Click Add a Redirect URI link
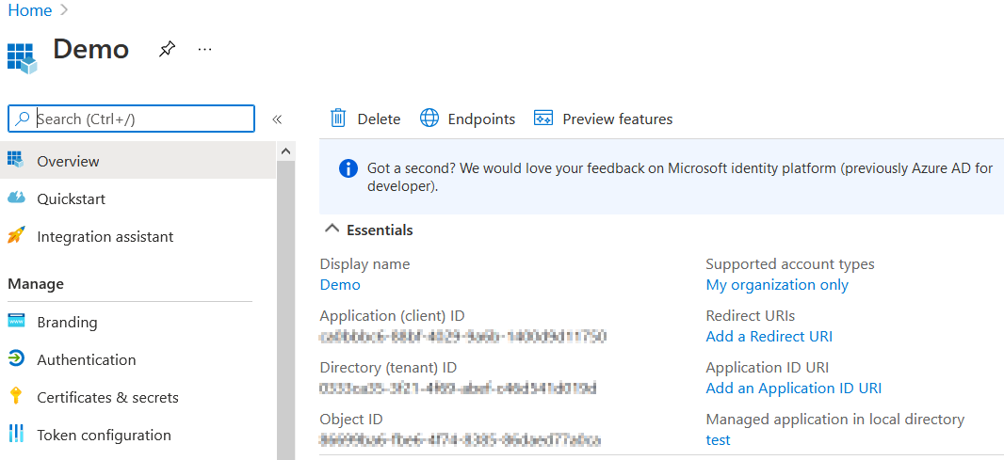 click(x=769, y=336)
